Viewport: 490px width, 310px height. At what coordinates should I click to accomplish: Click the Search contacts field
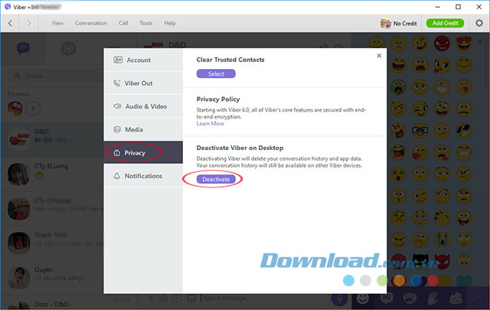click(56, 76)
